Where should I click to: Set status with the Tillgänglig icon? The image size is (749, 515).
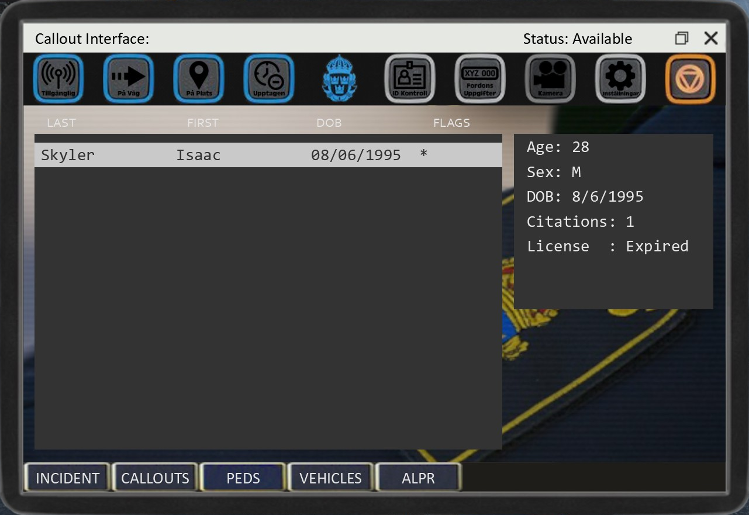[x=58, y=79]
